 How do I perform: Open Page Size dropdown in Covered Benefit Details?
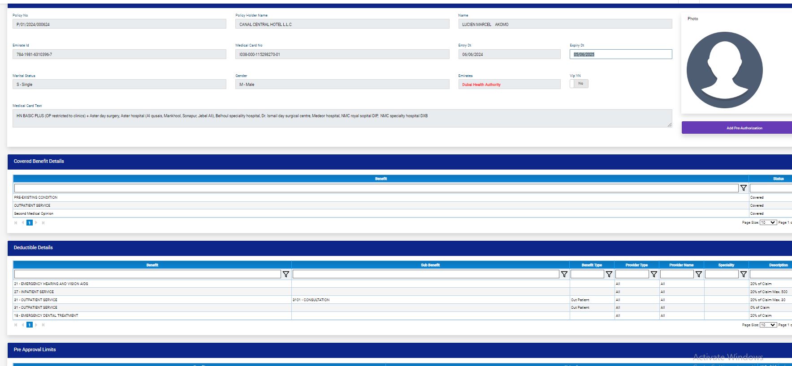pyautogui.click(x=768, y=223)
